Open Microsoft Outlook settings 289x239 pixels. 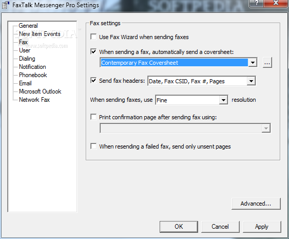pos(40,91)
